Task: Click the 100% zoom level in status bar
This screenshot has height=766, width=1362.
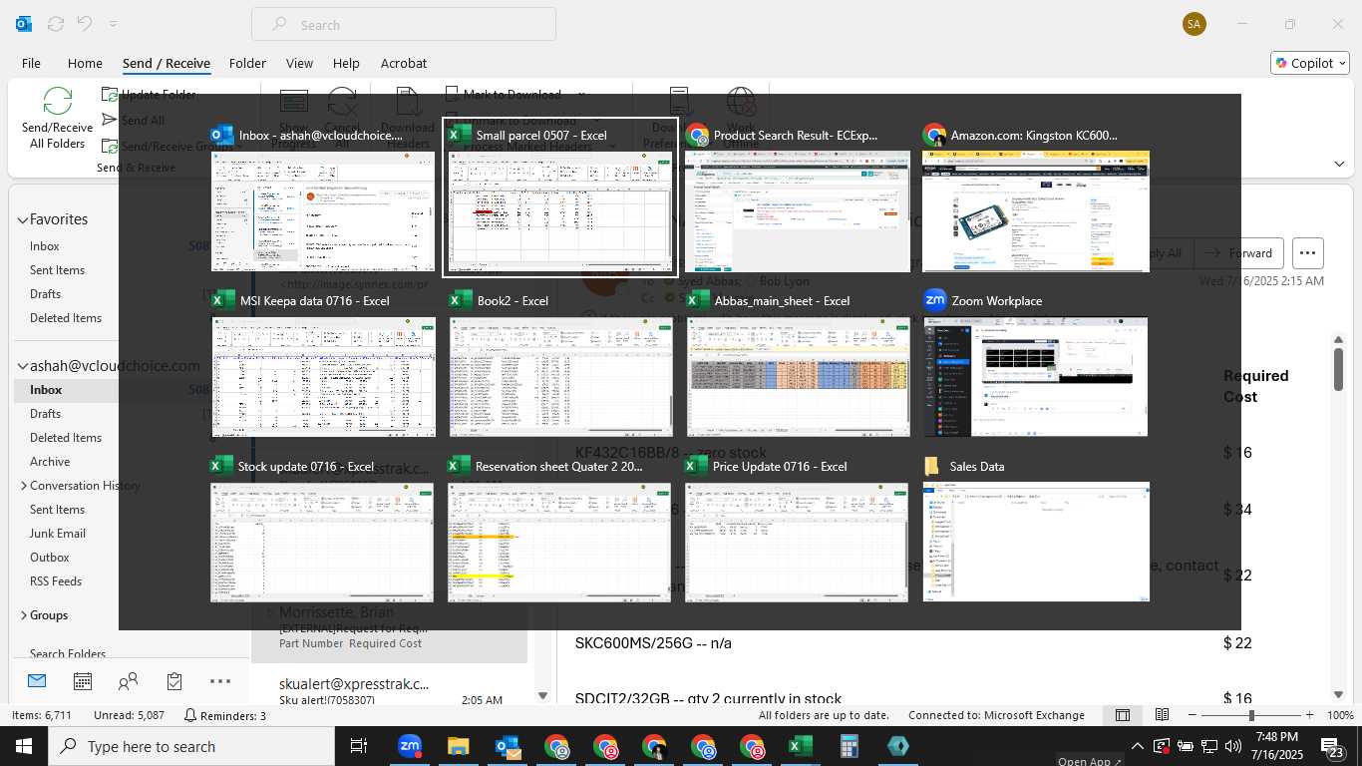Action: coord(1340,715)
